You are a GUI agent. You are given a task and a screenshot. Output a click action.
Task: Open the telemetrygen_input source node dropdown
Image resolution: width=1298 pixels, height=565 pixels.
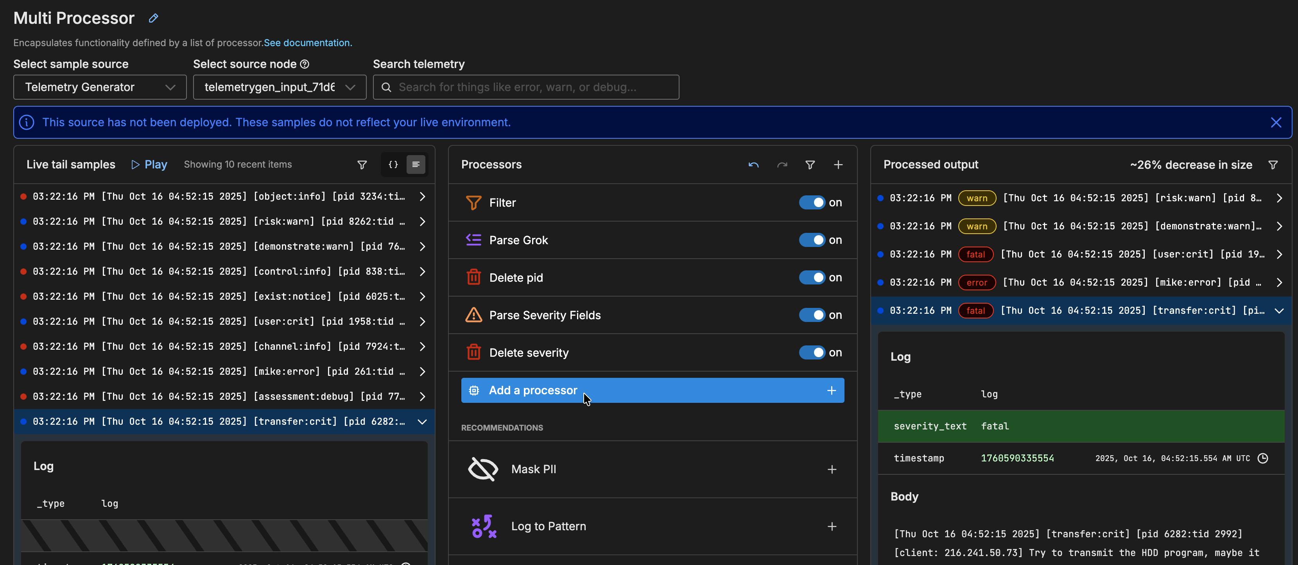[x=279, y=87]
